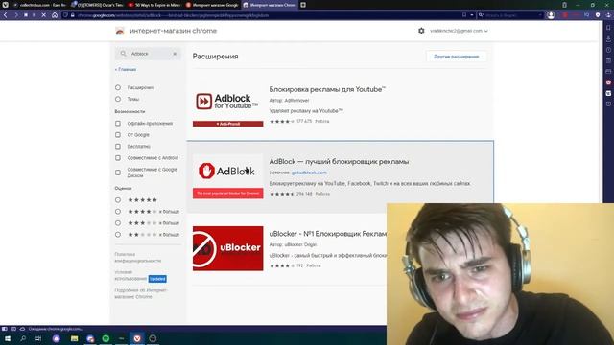The width and height of the screenshot is (614, 345).
Task: Open the getadblock.com source link
Action: click(x=309, y=172)
